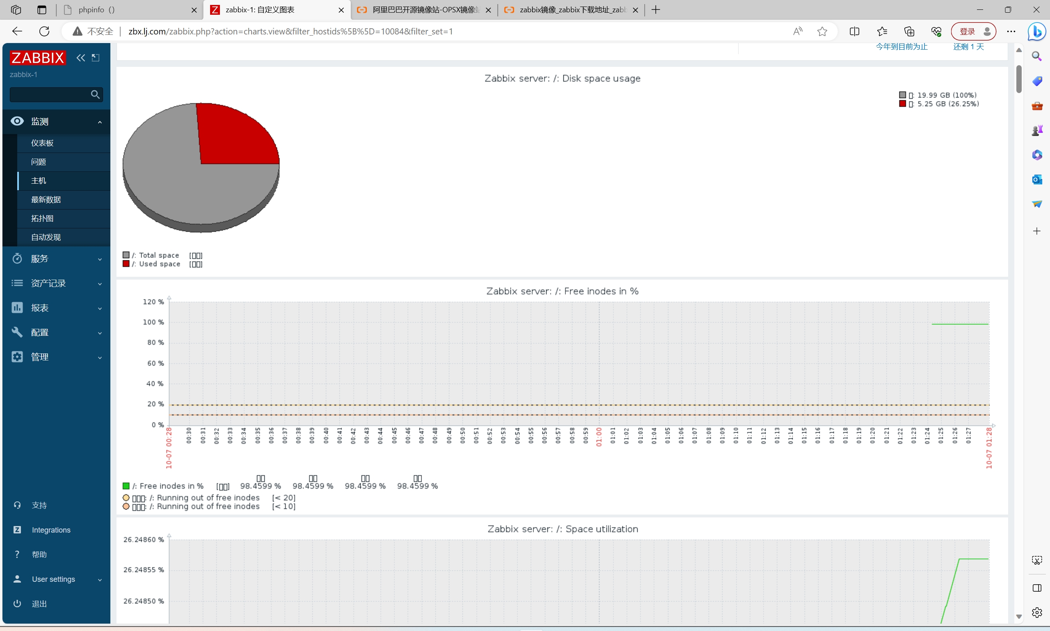Collapse the Zabbix sidebar with double-chevron icon
Image resolution: width=1050 pixels, height=631 pixels.
tap(80, 58)
